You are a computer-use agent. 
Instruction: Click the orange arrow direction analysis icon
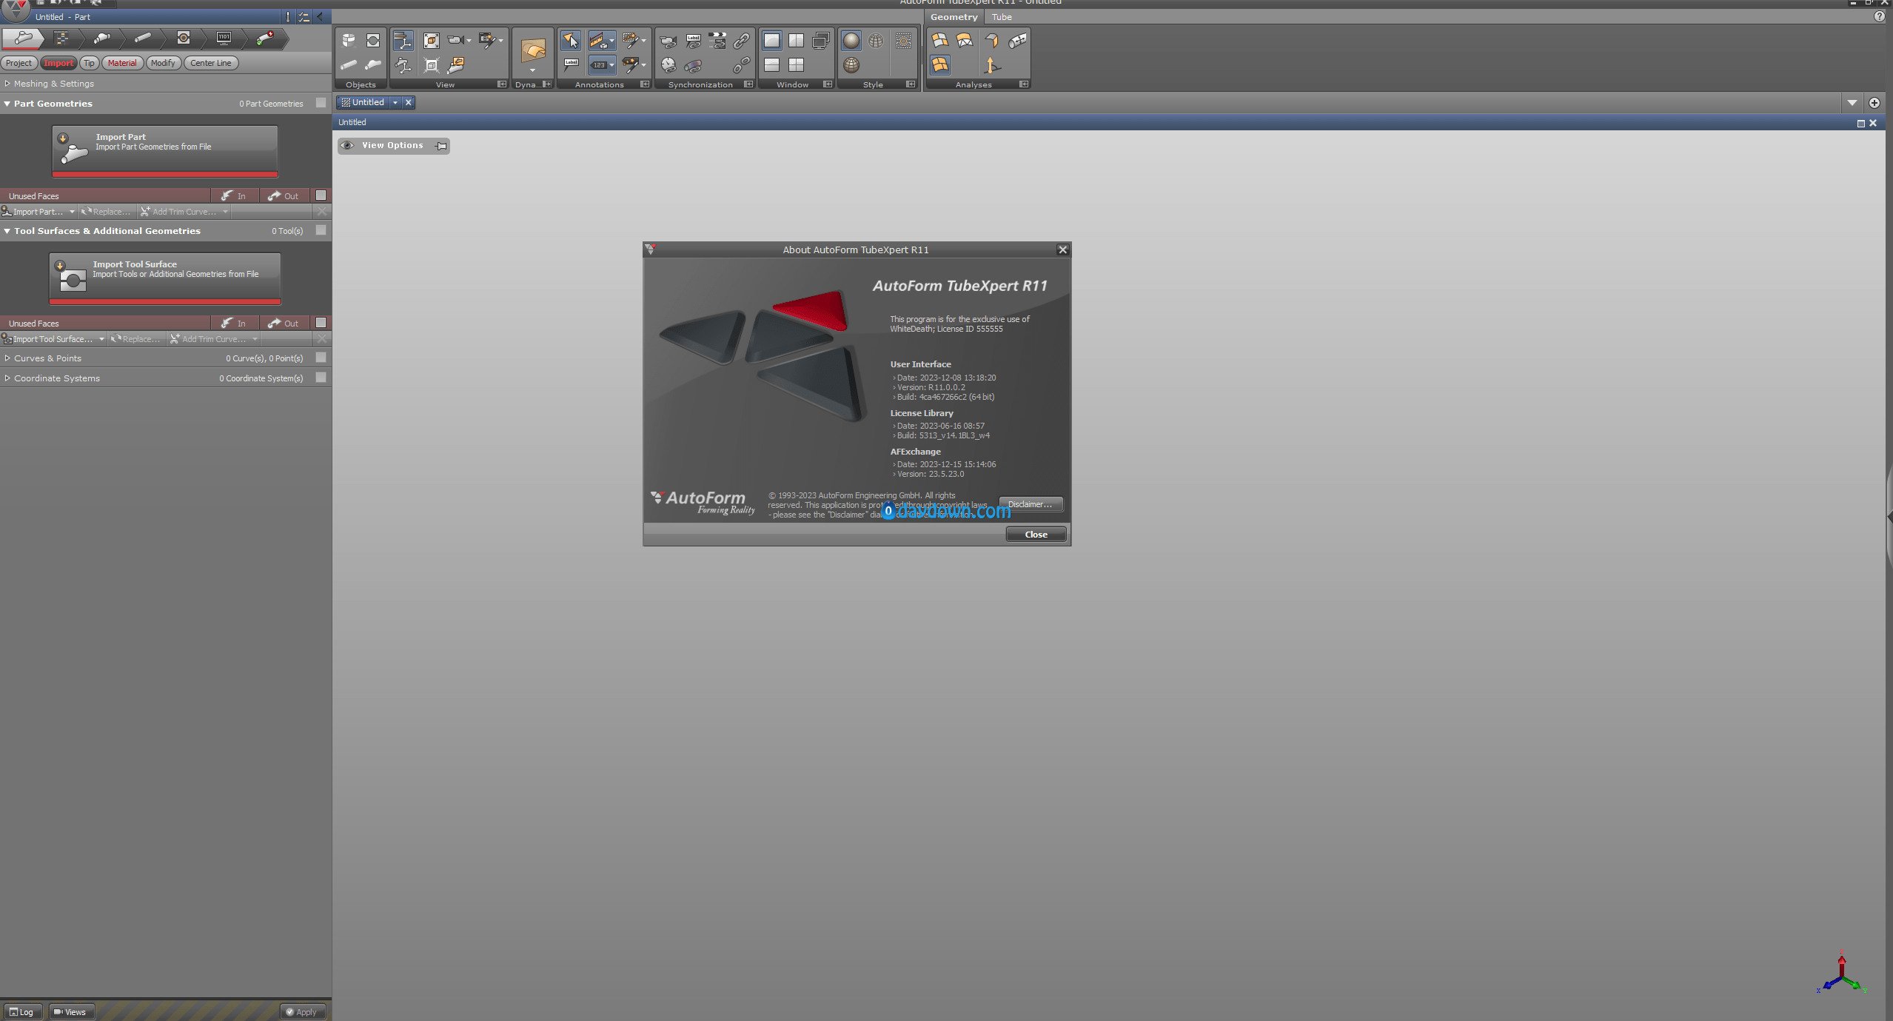pos(992,66)
